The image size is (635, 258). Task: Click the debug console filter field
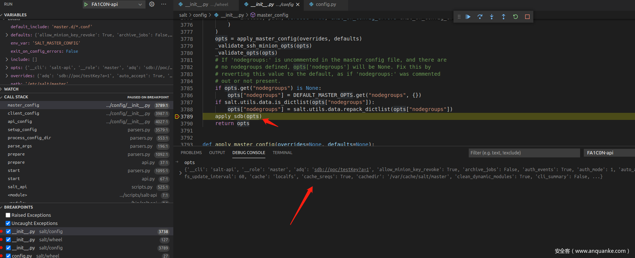pos(524,153)
